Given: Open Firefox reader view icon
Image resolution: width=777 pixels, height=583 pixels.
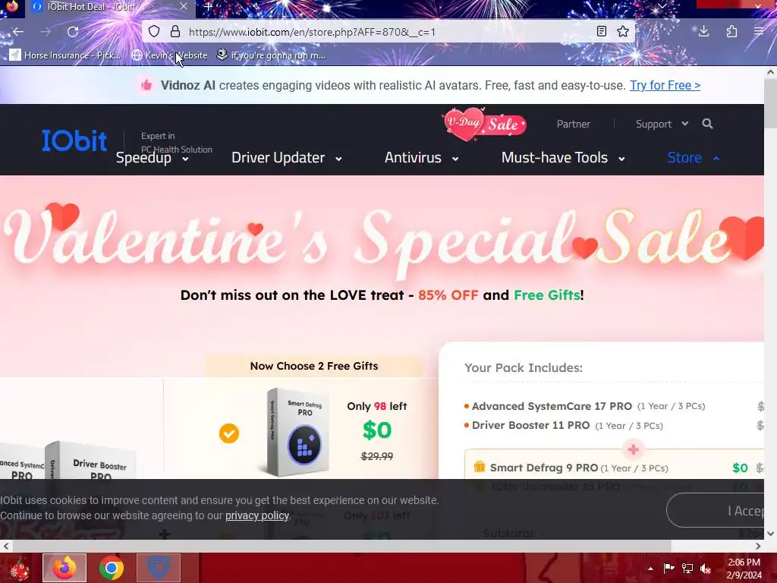Looking at the screenshot, I should pos(602,32).
